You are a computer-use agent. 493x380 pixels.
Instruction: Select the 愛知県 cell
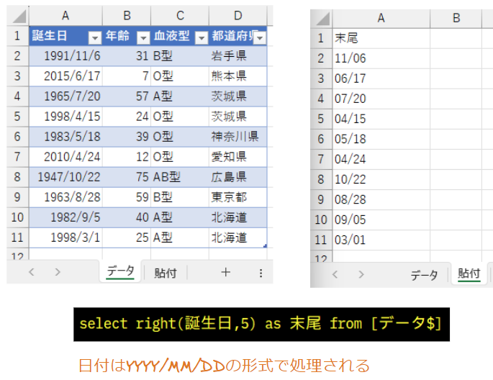tap(238, 157)
